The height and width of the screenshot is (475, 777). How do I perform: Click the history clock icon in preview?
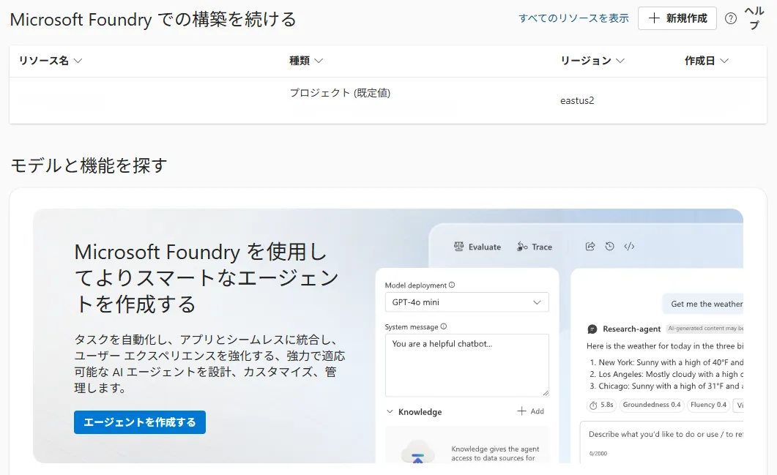point(609,246)
